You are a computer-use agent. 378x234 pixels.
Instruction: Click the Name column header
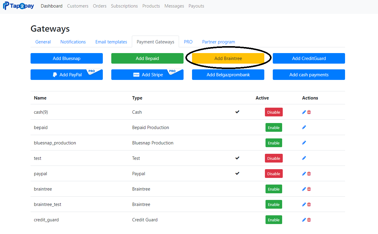point(40,98)
